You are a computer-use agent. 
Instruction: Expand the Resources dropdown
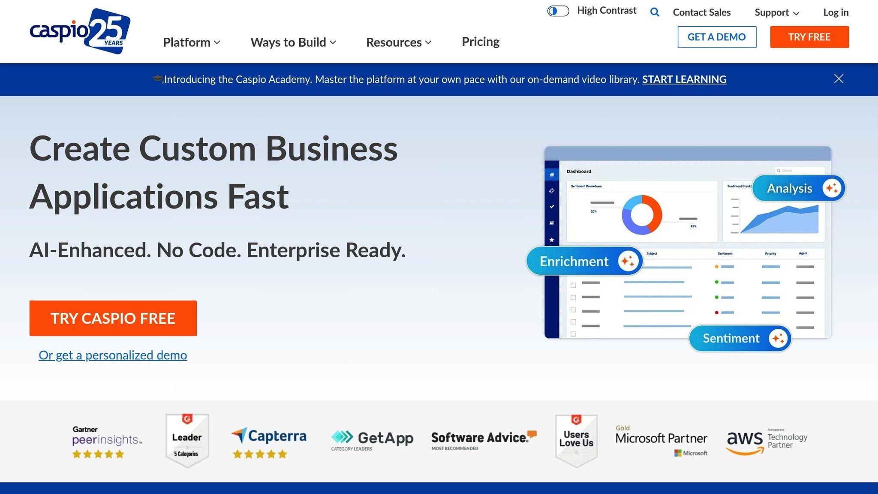pos(398,42)
